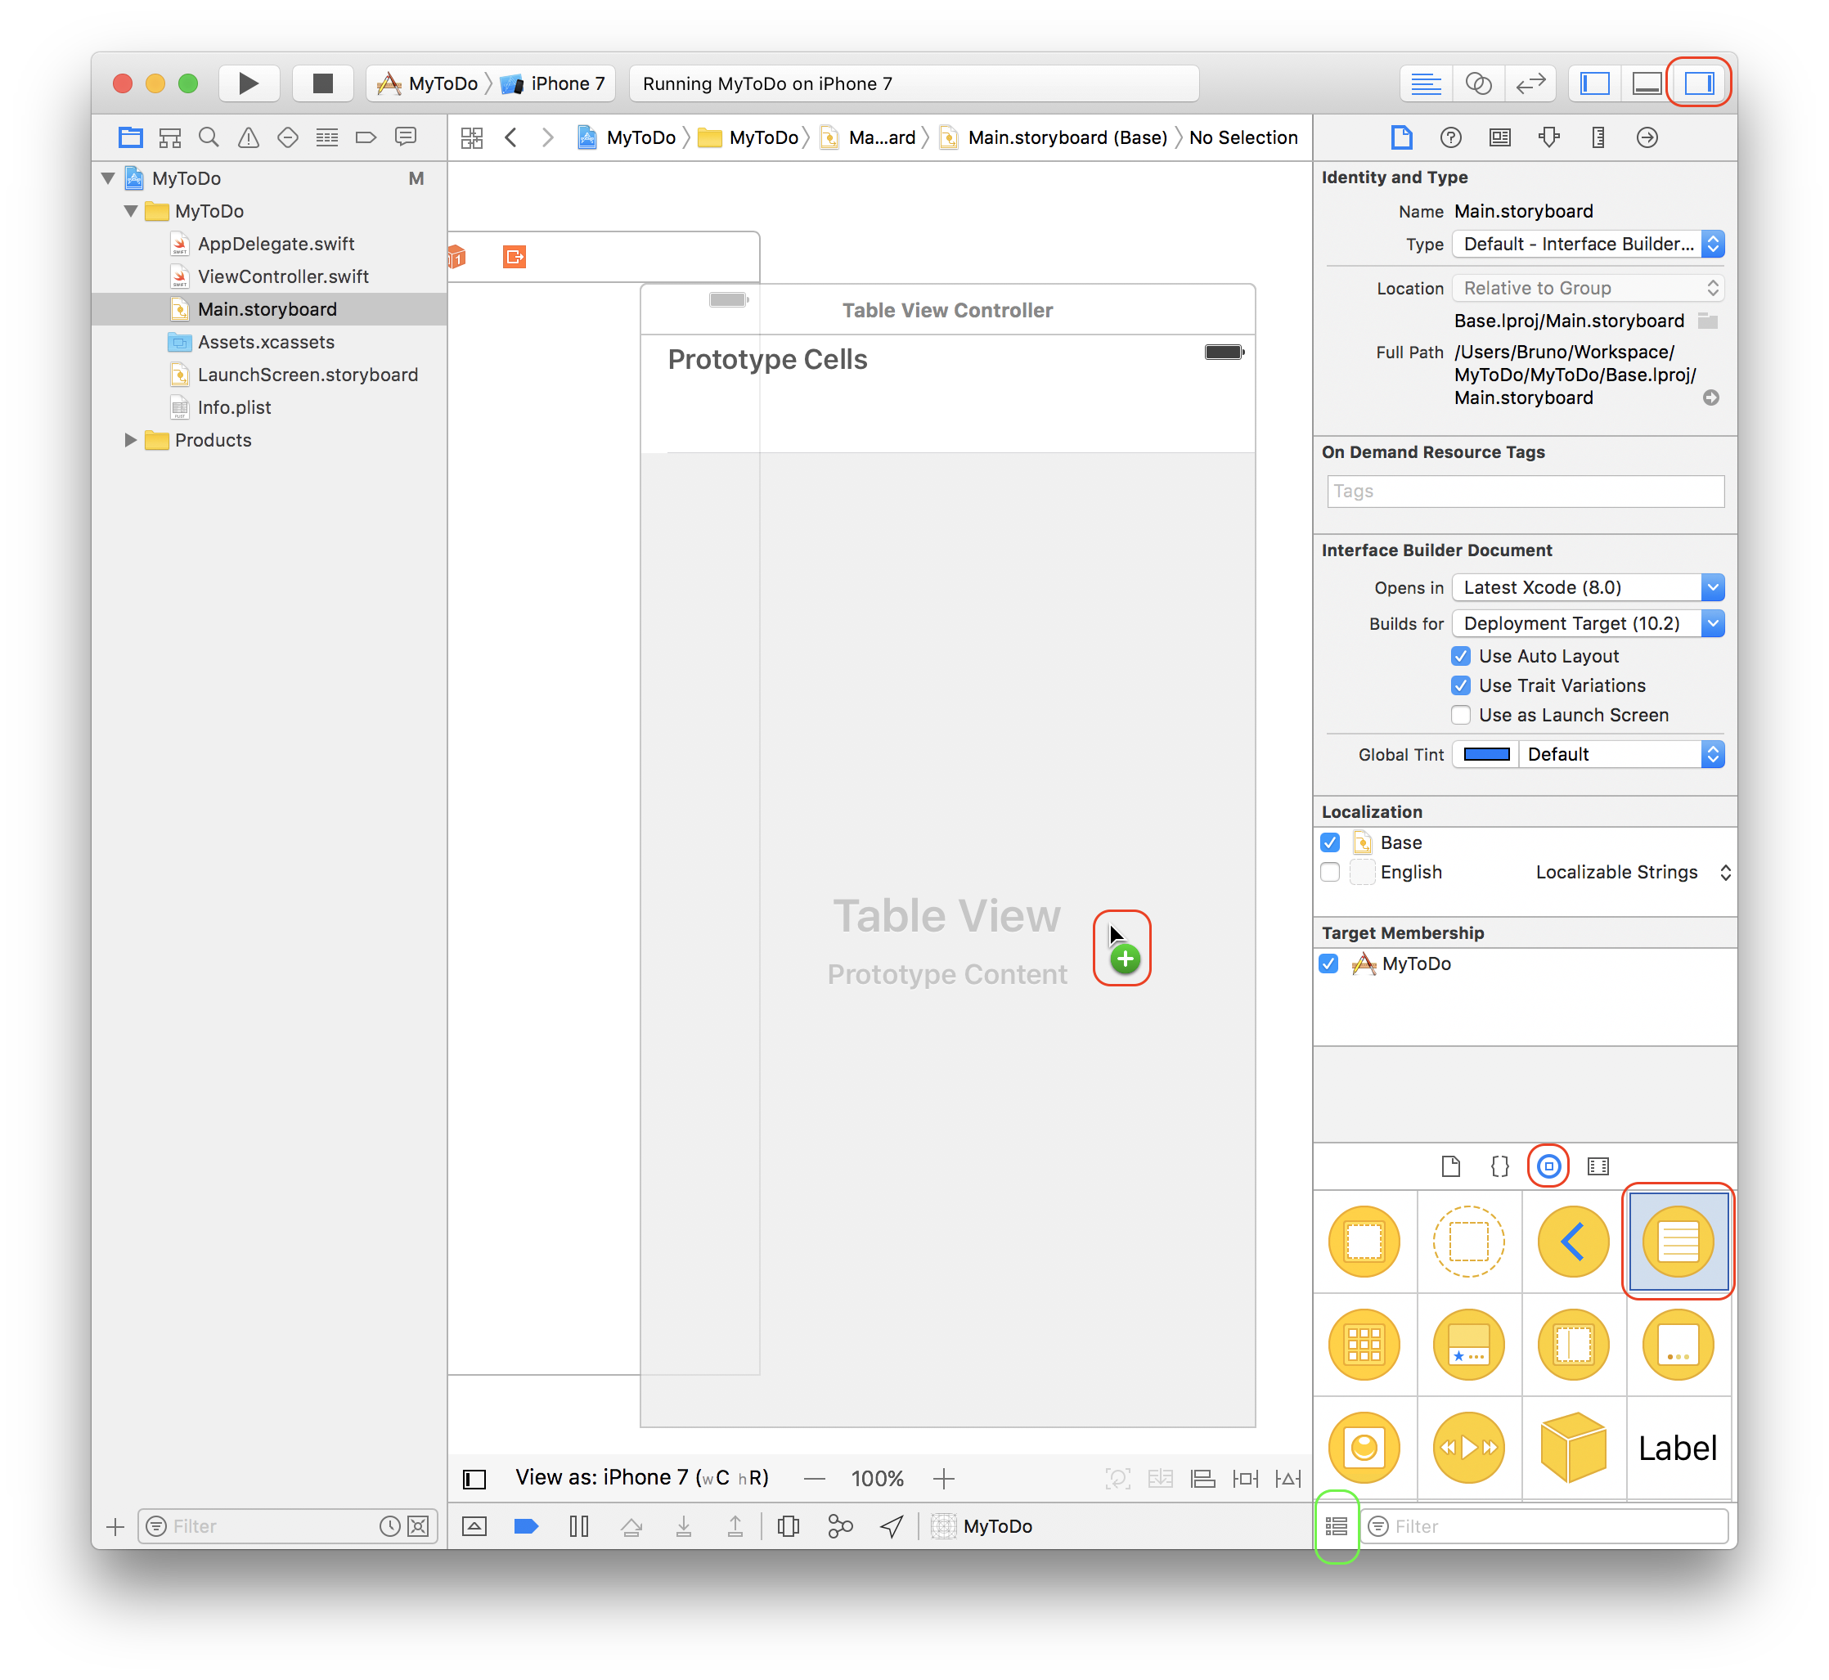Click the On Demand Resource Tags field
The height and width of the screenshot is (1680, 1829).
click(x=1526, y=491)
